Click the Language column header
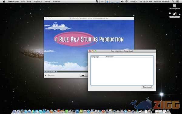This screenshot has height=114, width=182. click(95, 57)
